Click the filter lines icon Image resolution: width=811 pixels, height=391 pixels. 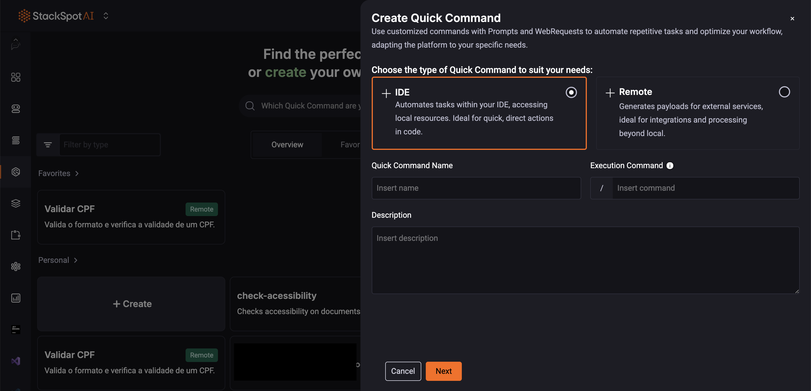48,145
